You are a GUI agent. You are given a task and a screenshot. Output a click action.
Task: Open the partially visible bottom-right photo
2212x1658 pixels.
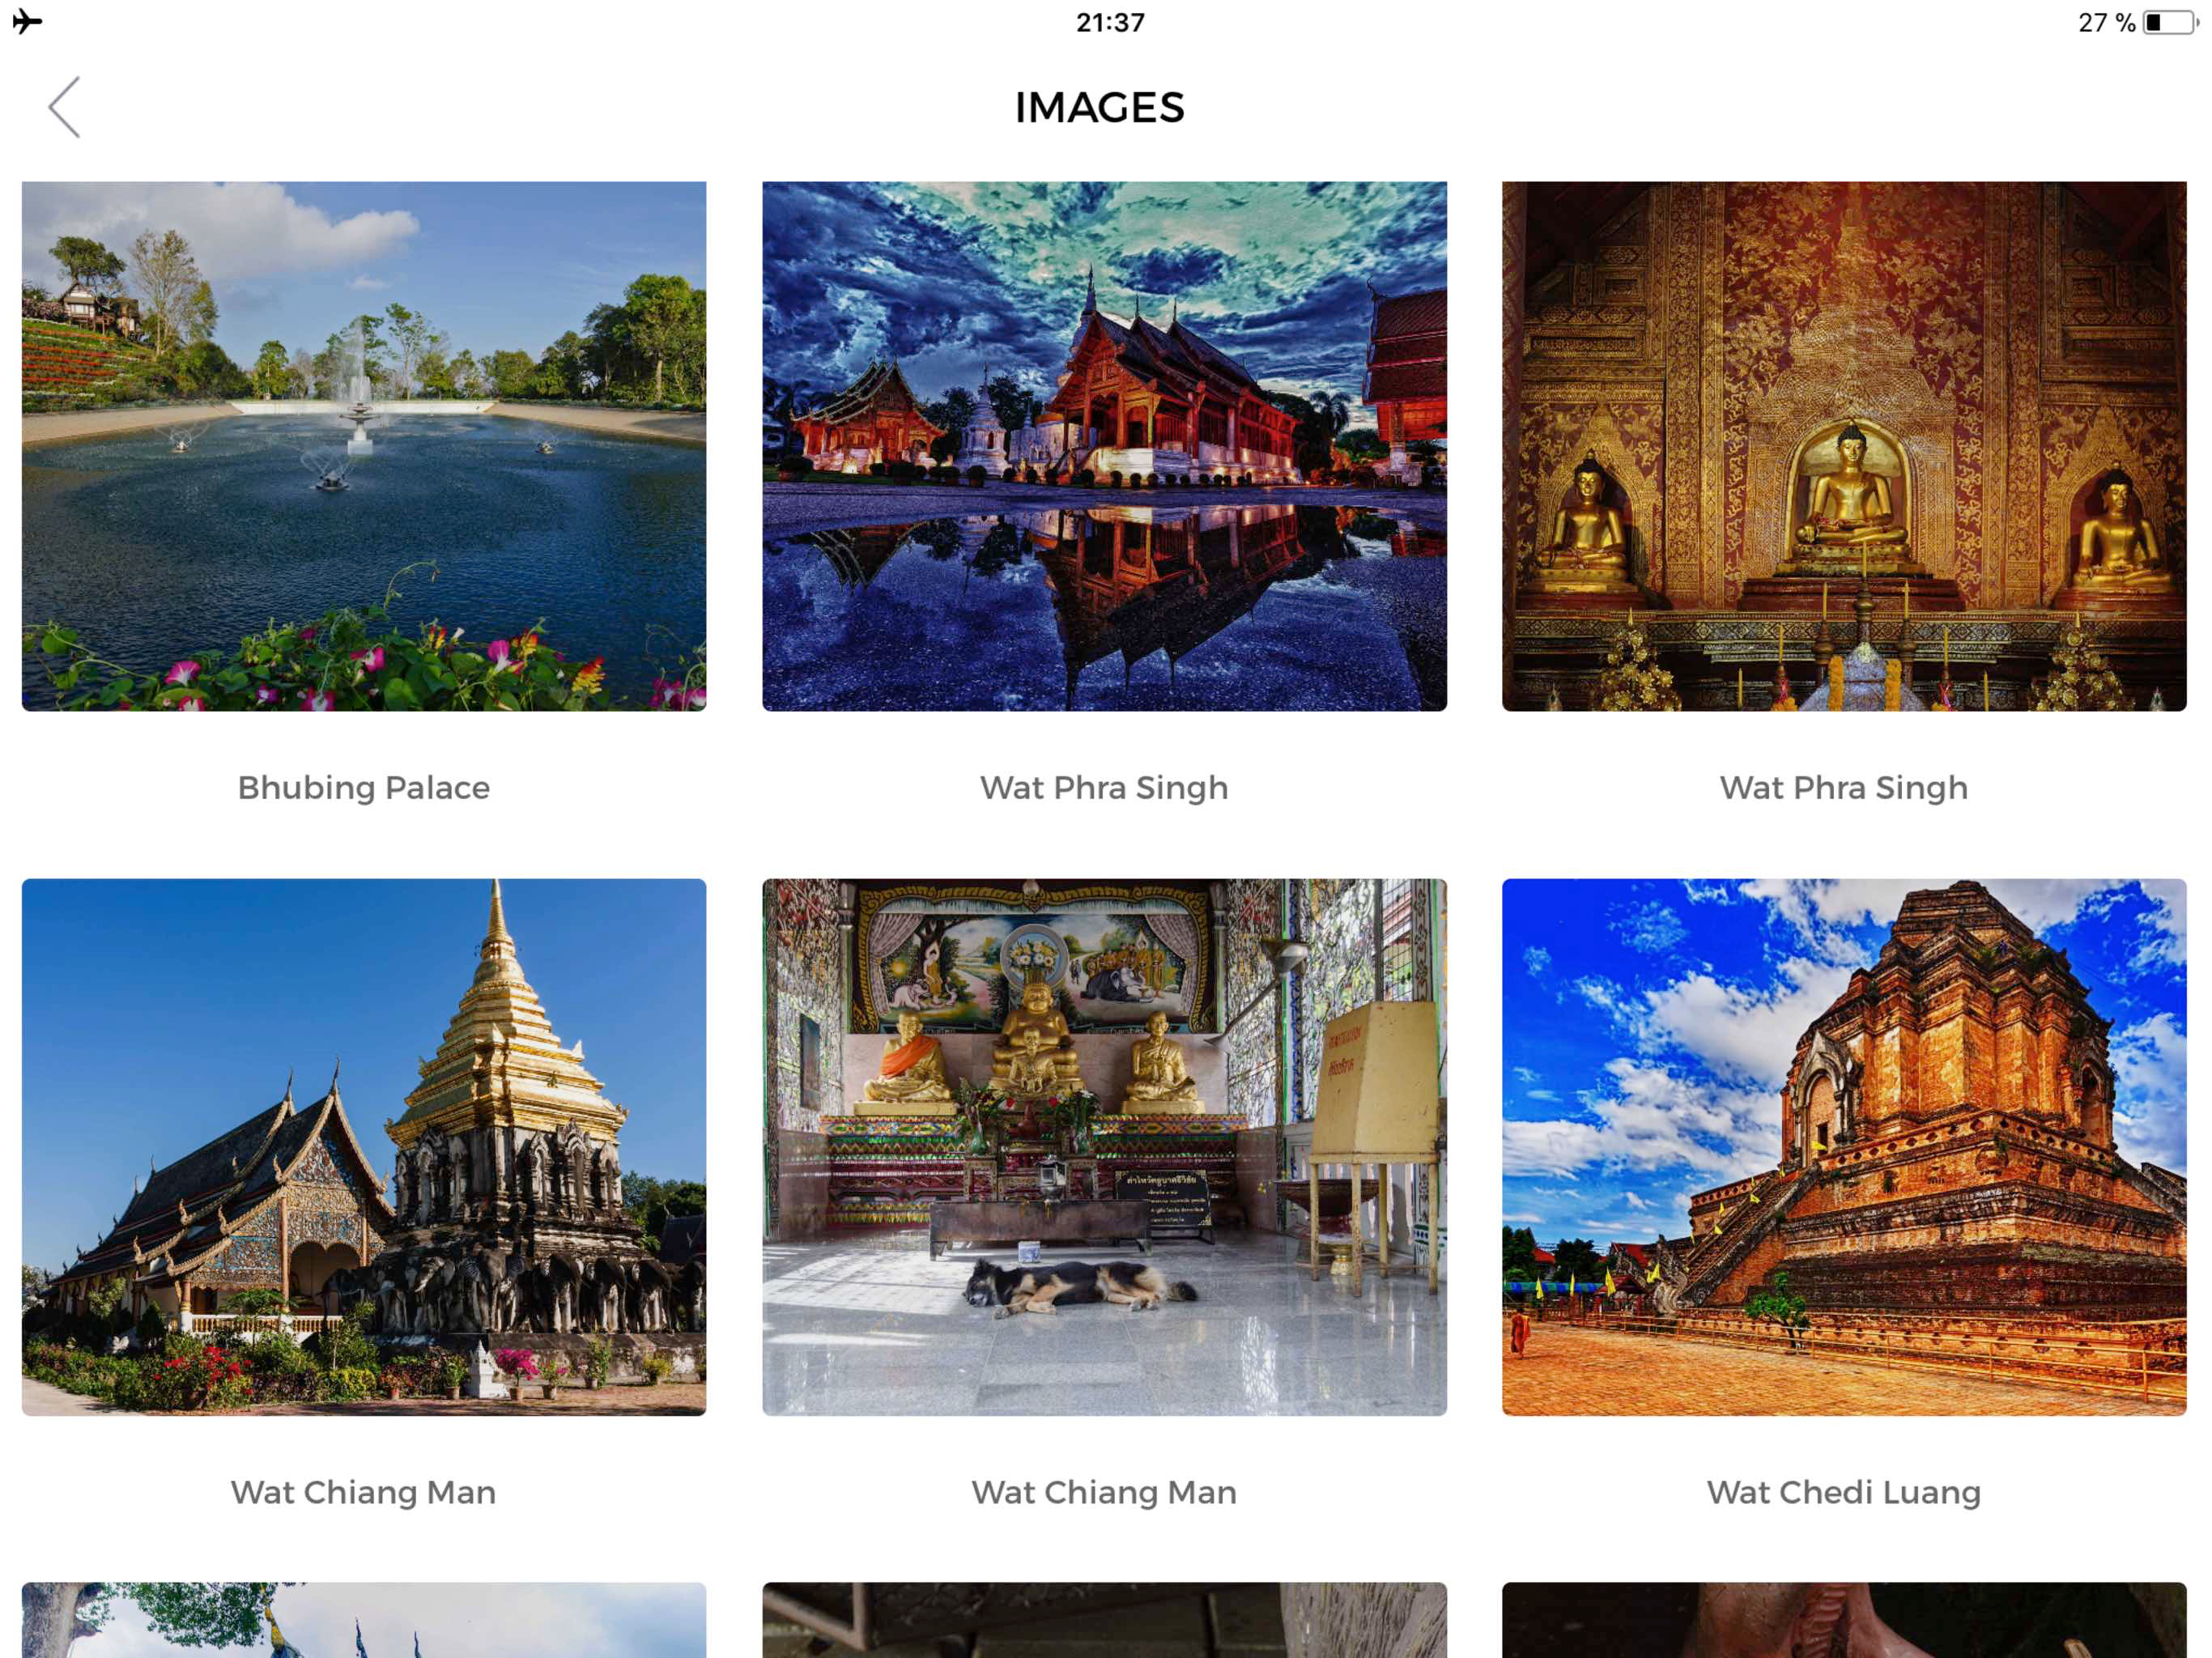click(x=1843, y=1620)
